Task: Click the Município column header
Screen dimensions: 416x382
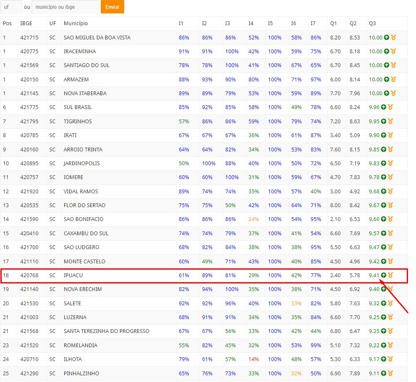Action: pos(76,23)
